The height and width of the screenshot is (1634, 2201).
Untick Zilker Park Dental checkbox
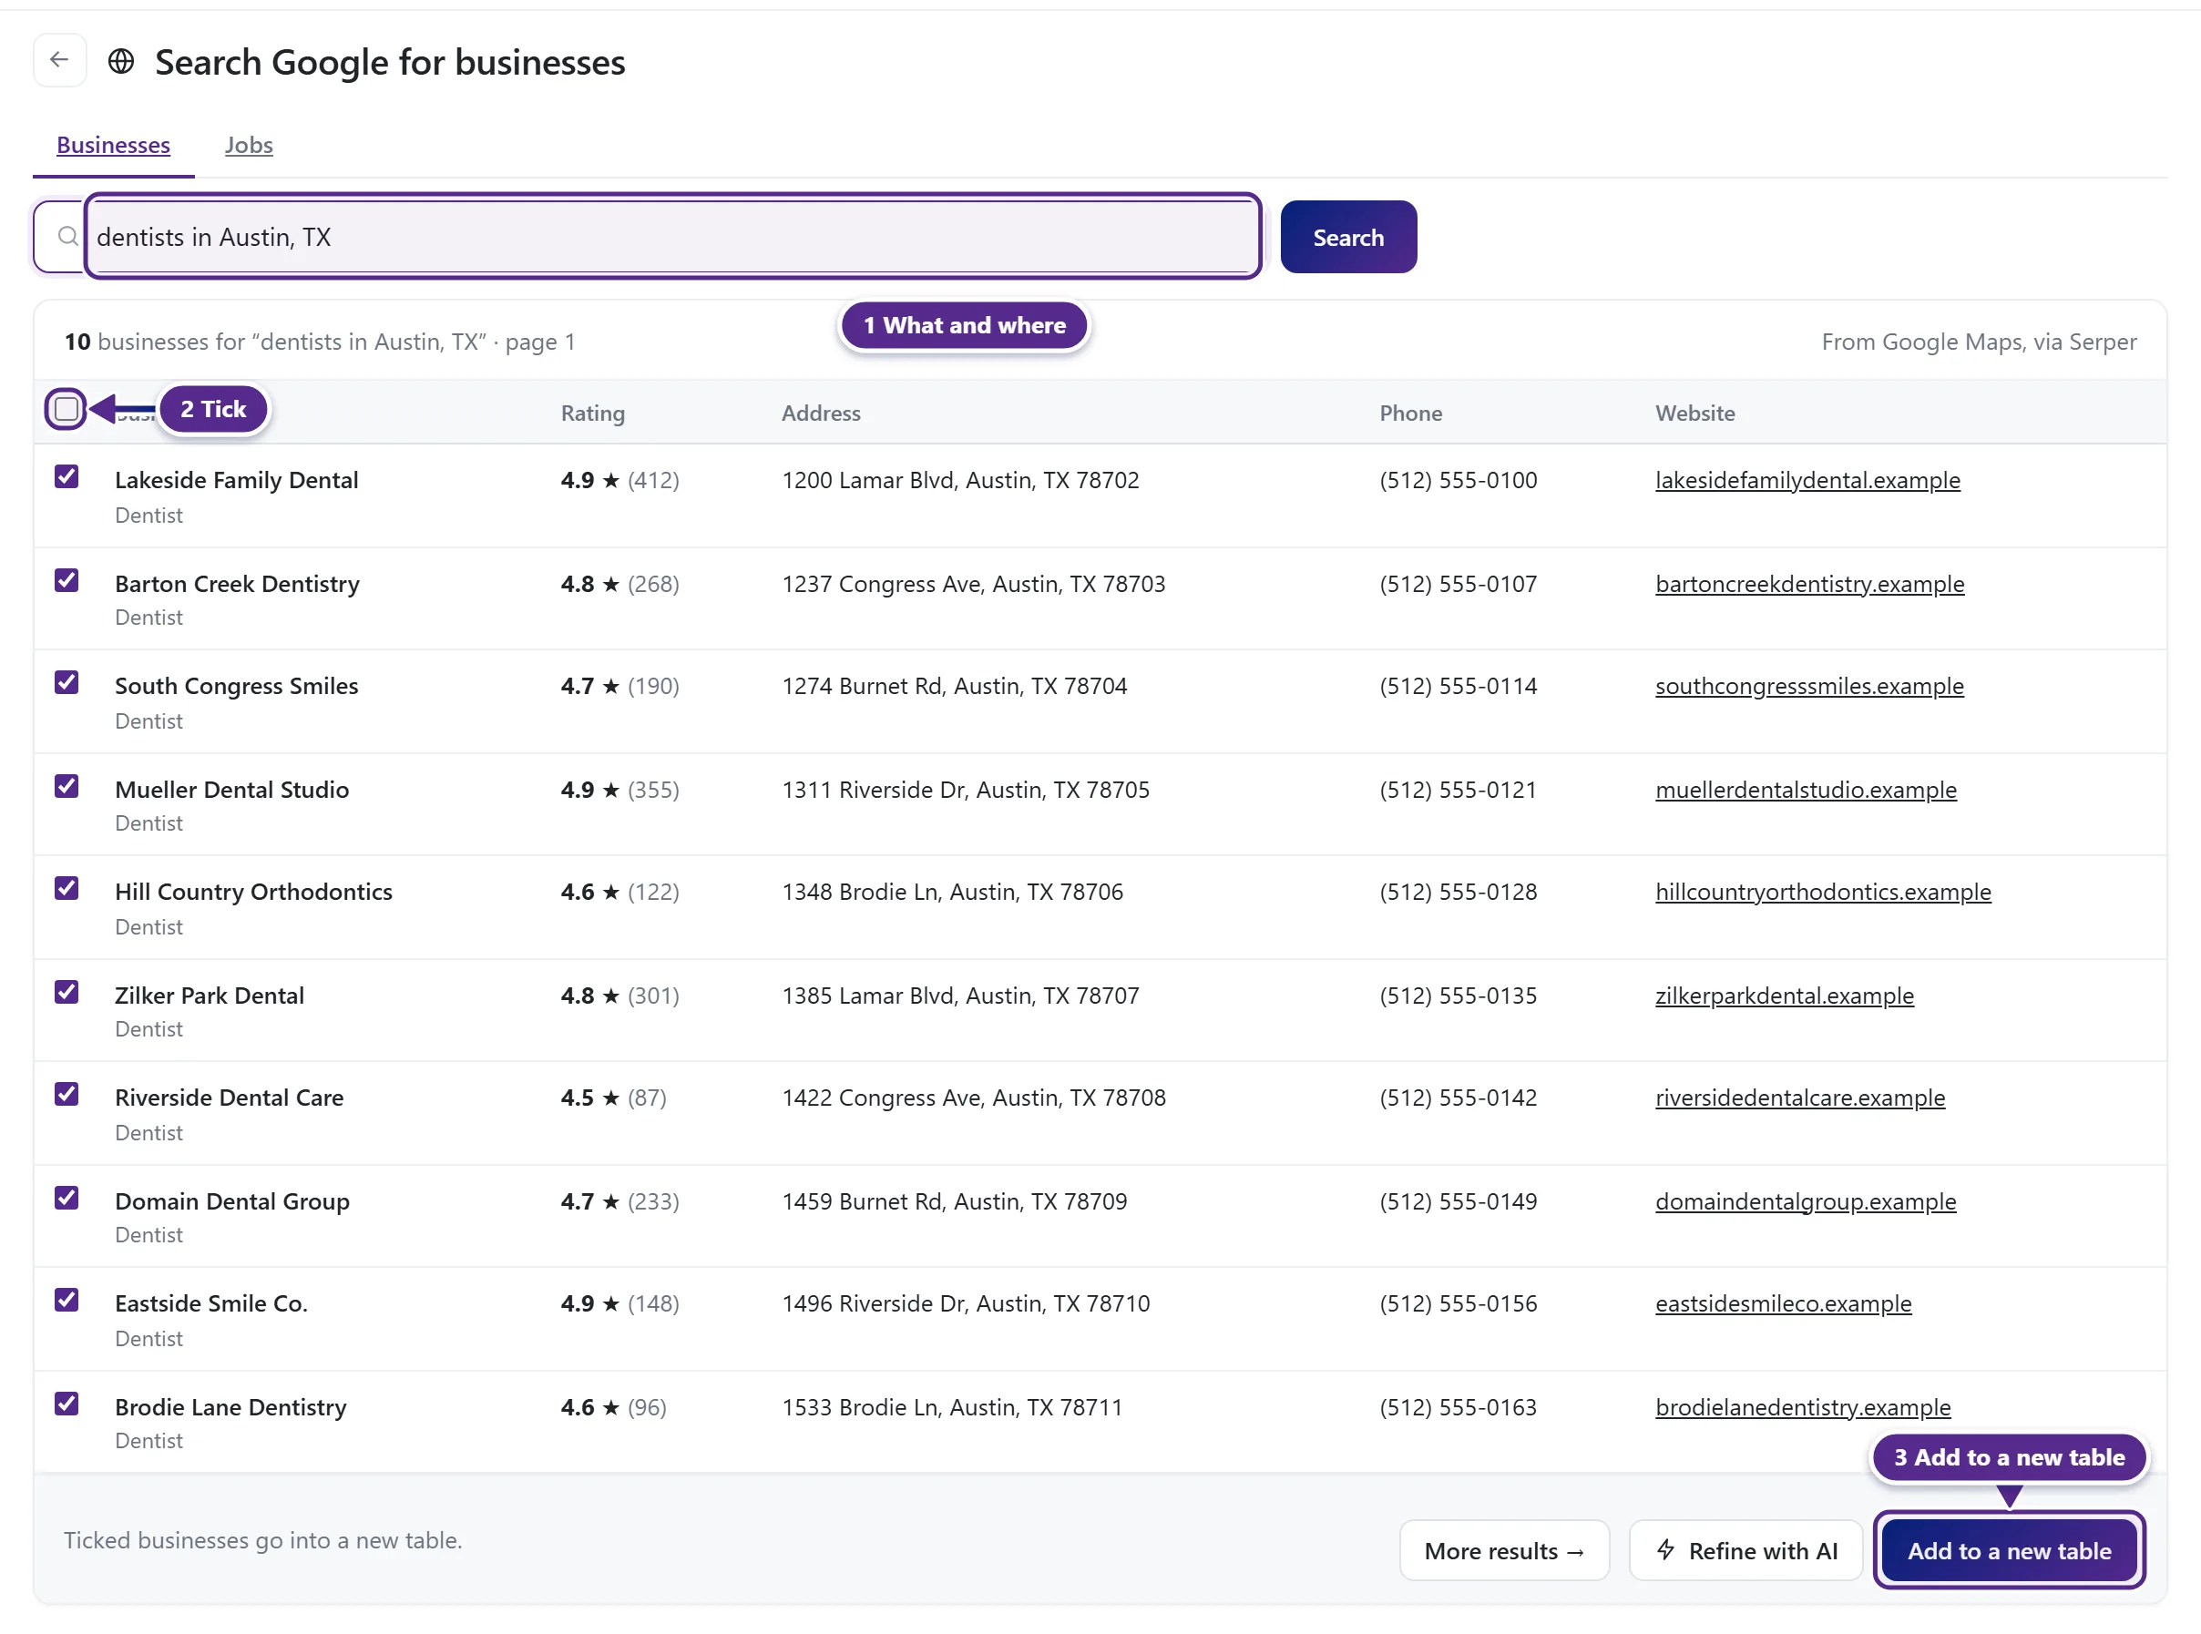(67, 992)
